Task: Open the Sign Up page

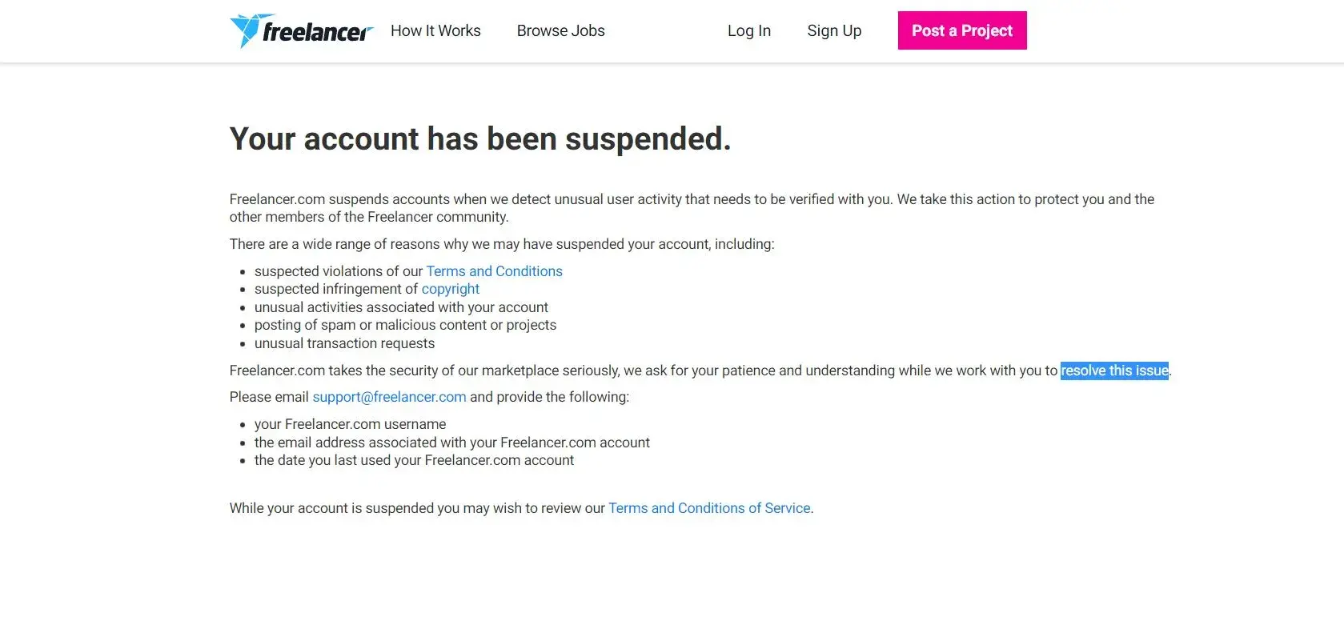Action: pyautogui.click(x=834, y=31)
